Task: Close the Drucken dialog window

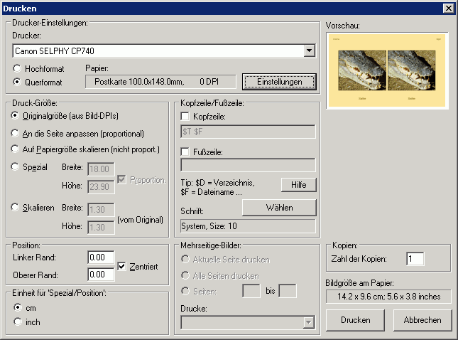Action: click(x=448, y=8)
